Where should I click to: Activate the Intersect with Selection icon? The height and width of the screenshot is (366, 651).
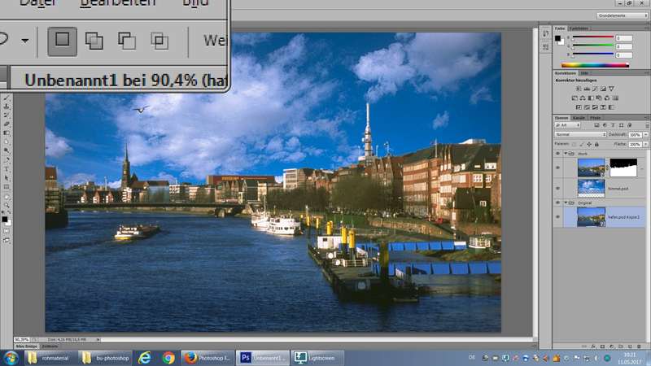159,40
